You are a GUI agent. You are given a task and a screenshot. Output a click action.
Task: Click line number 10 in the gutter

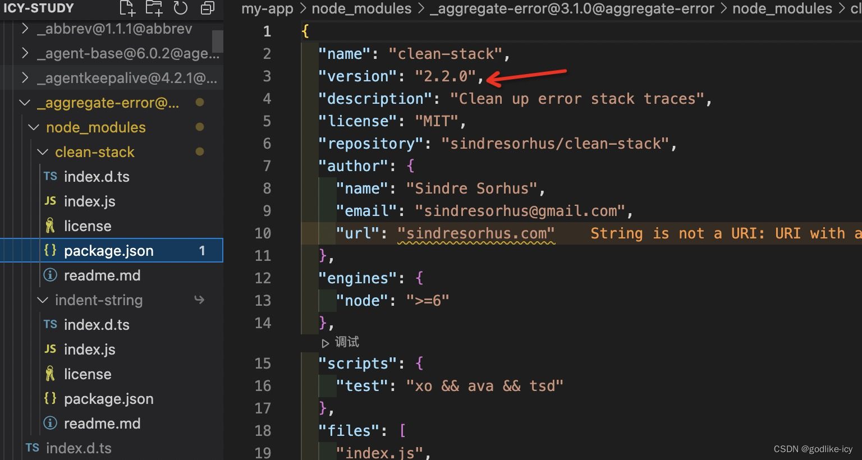[x=263, y=233]
